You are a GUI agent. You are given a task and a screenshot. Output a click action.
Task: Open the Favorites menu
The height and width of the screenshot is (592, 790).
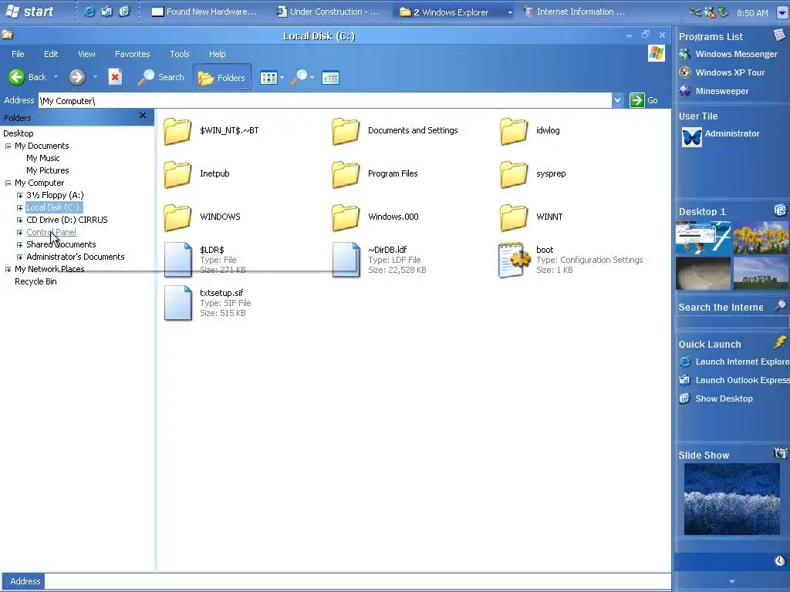[133, 54]
